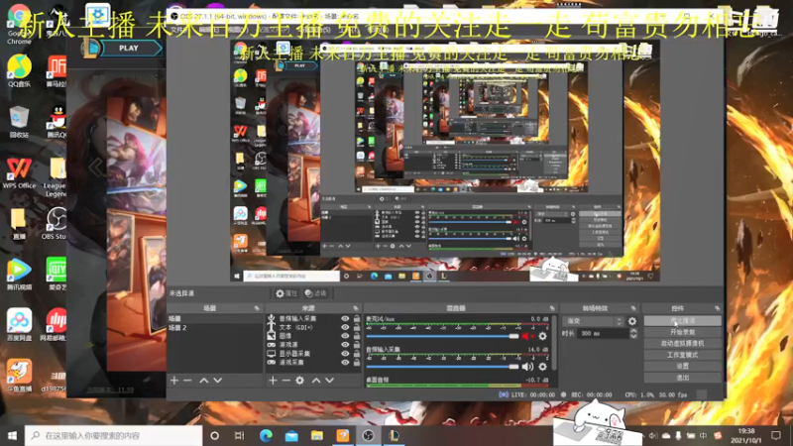Open settings gear for first mixer channel
Viewport: 793px width, 446px height.
tap(542, 336)
